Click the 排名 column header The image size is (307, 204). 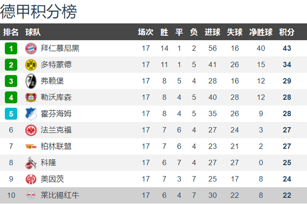(x=11, y=32)
